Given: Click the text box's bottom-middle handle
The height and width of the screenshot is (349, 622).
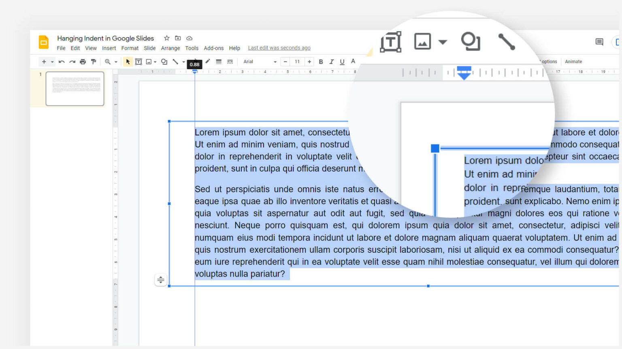Looking at the screenshot, I should (x=428, y=286).
